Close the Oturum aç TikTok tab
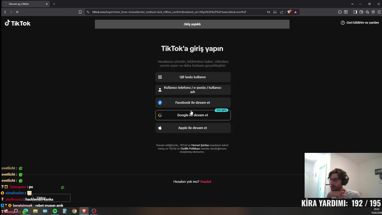Image resolution: width=382 pixels, height=215 pixels. pyautogui.click(x=47, y=4)
